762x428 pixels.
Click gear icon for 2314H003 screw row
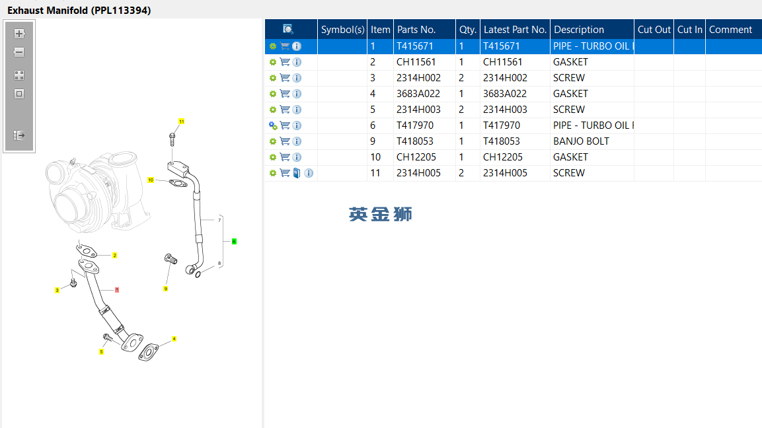coord(273,110)
